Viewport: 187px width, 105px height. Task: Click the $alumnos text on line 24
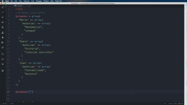point(21,92)
